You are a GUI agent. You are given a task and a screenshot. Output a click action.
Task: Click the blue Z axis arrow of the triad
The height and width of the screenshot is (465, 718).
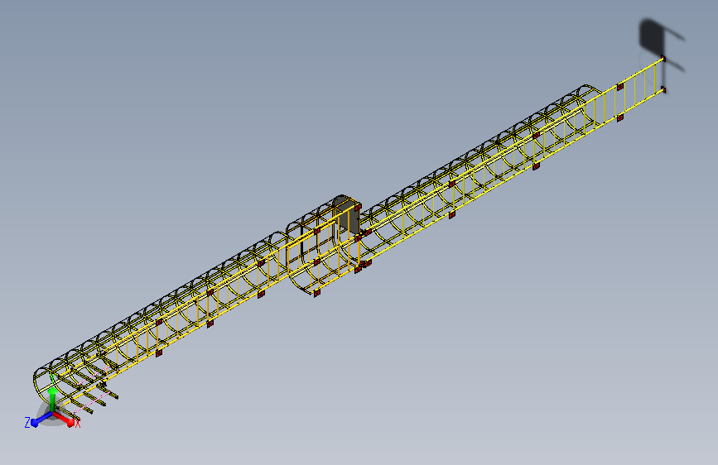41,419
